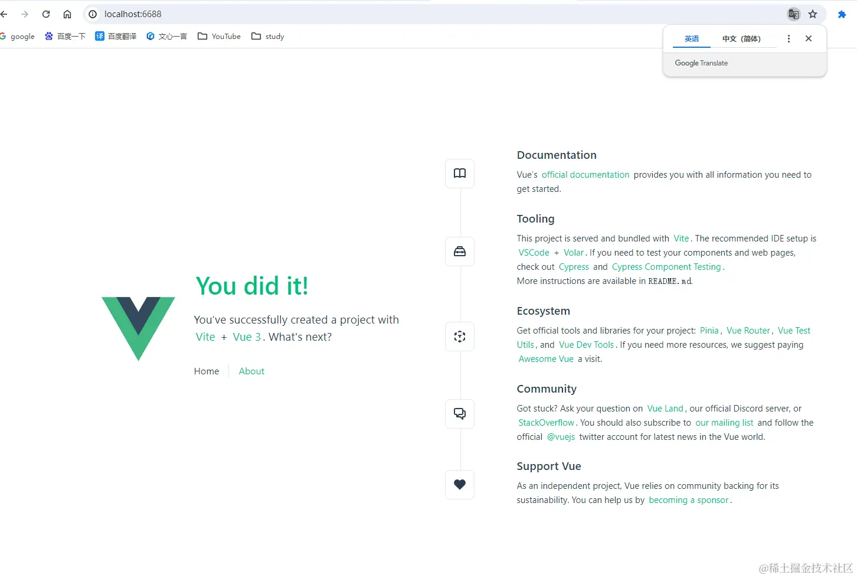
Task: Open the extensions puzzle icon
Action: click(842, 14)
